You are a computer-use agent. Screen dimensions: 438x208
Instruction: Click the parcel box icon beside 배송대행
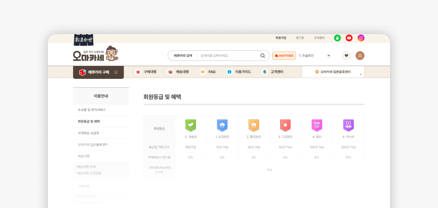tap(170, 72)
